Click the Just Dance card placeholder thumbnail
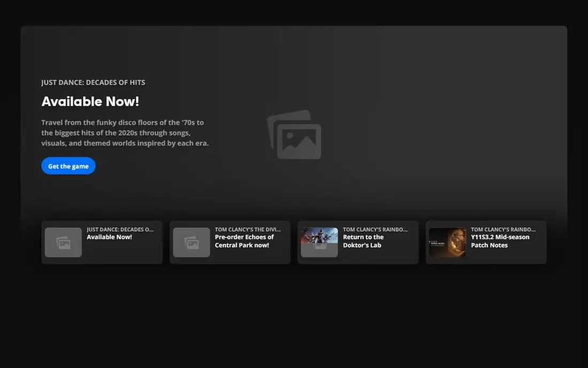 coord(63,242)
